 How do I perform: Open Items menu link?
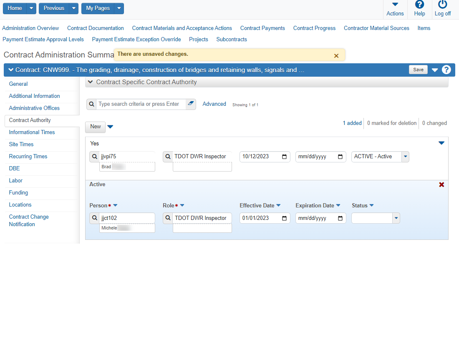pos(424,28)
